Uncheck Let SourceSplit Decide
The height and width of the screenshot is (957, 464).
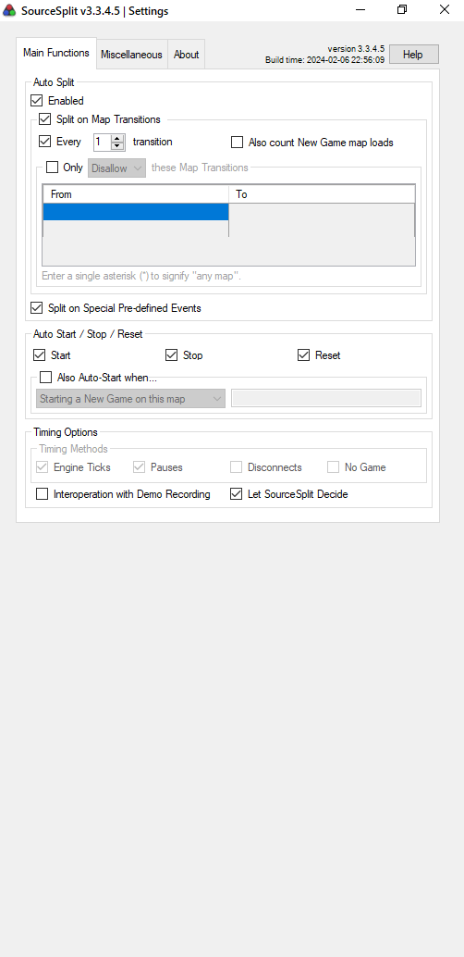coord(237,494)
